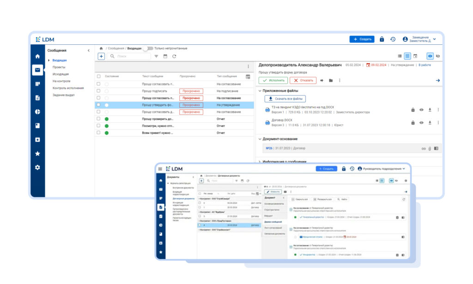Open Контроль исполнения in the messages menu
The width and height of the screenshot is (473, 284).
point(68,88)
